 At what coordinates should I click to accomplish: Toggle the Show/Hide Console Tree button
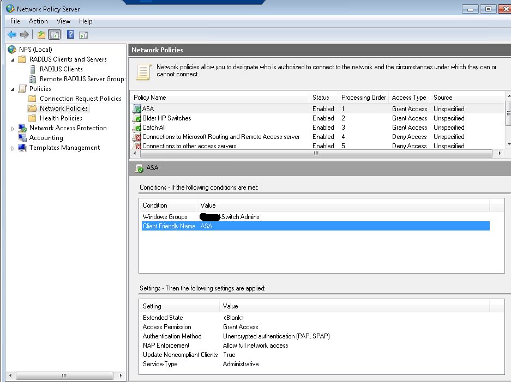point(54,34)
